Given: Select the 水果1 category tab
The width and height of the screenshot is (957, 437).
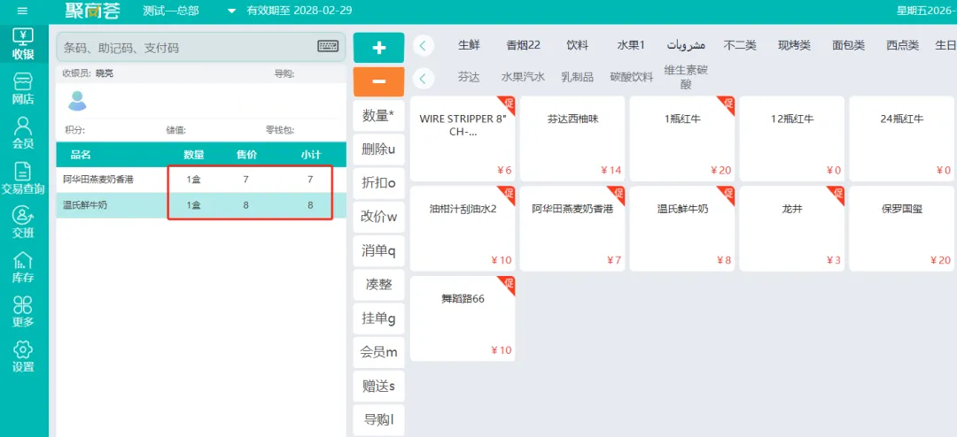Looking at the screenshot, I should click(631, 45).
